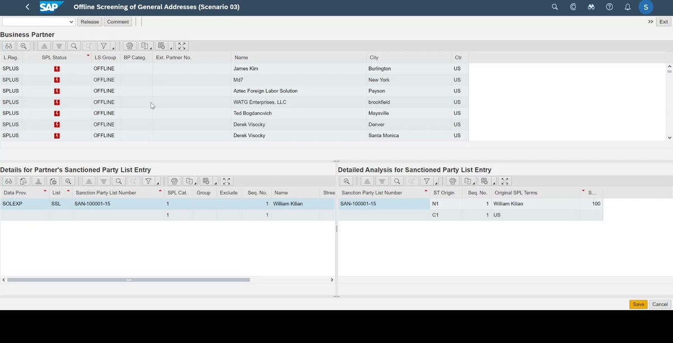Click sort descending in Business Partner toolbar

click(59, 46)
